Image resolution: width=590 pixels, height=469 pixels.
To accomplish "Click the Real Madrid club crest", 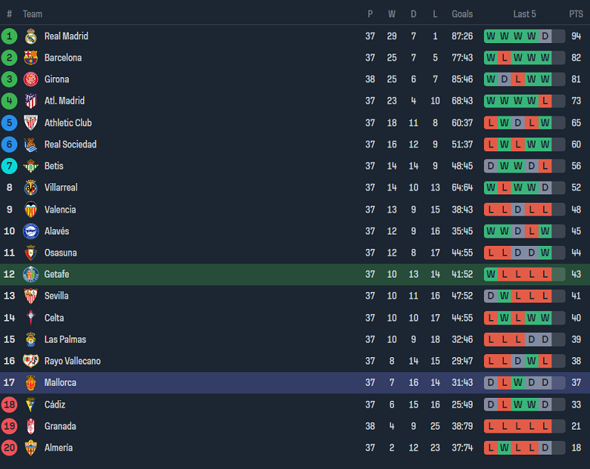I will point(31,36).
